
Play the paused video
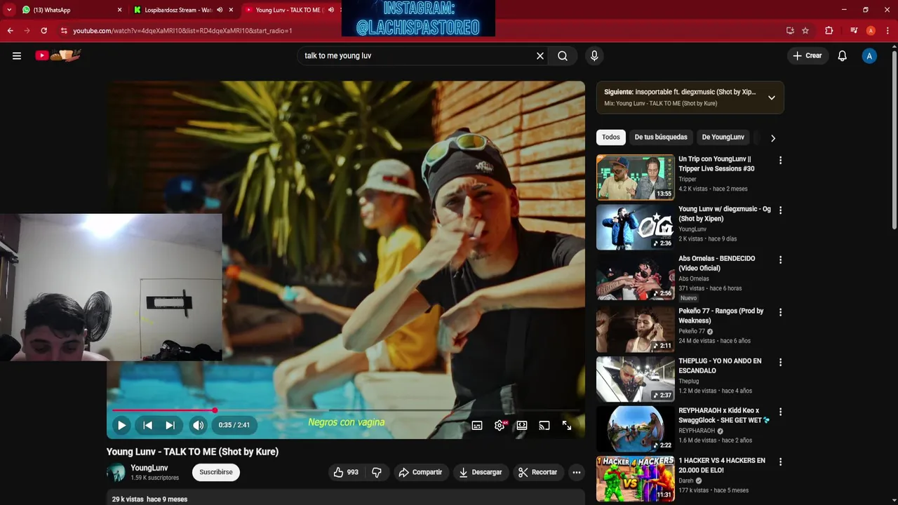(121, 425)
